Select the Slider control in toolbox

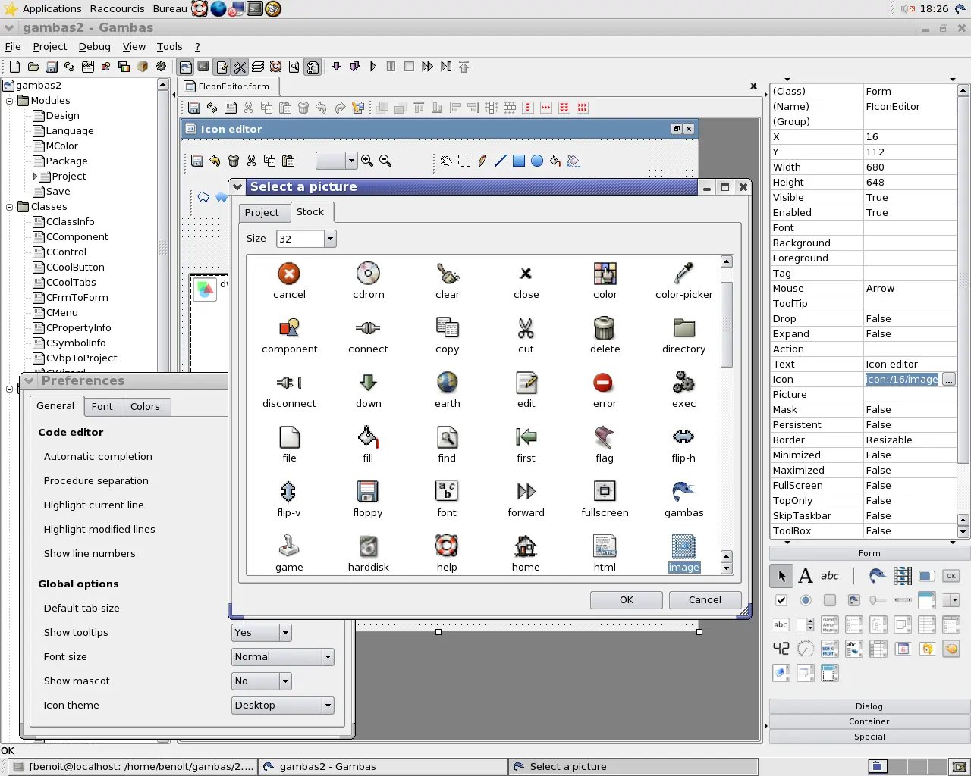878,600
